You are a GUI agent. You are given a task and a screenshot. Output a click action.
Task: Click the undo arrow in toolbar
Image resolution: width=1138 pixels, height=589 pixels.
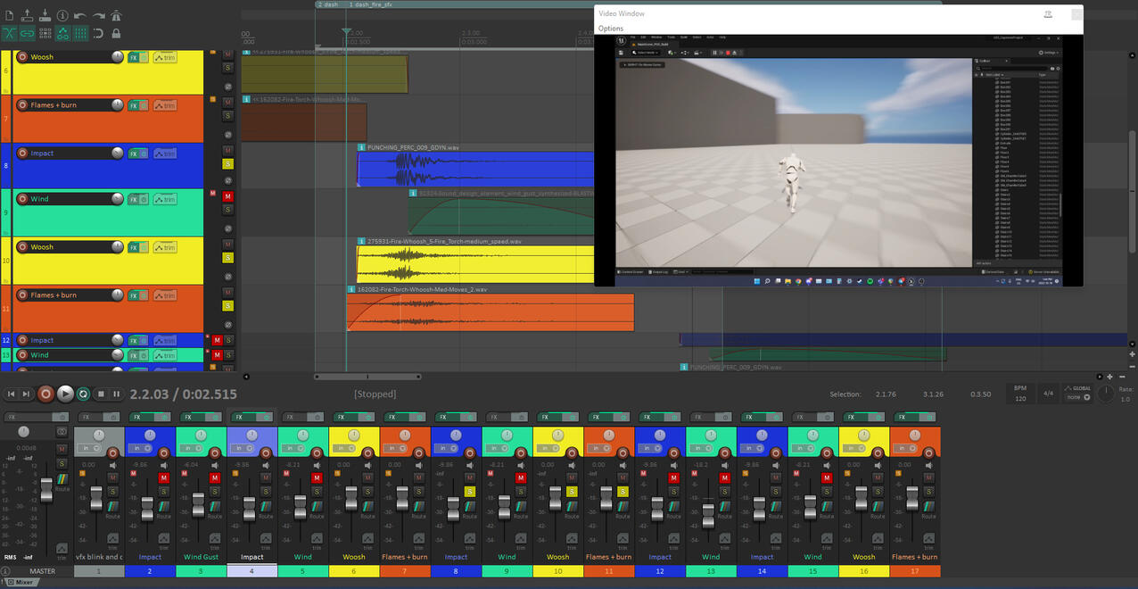[x=80, y=15]
